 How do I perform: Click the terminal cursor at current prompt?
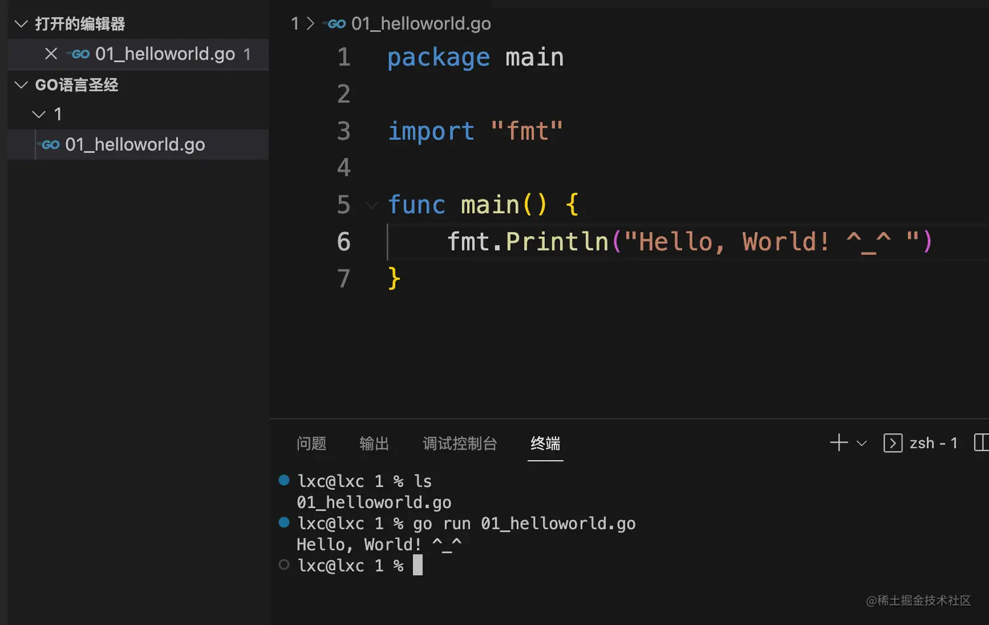418,565
